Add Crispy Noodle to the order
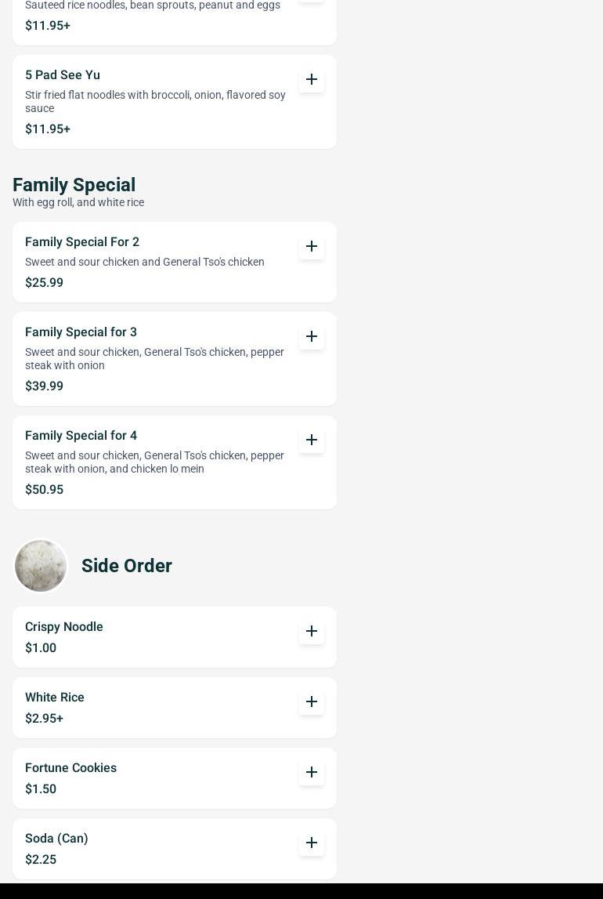Screen dimensions: 603x899 coord(312,631)
